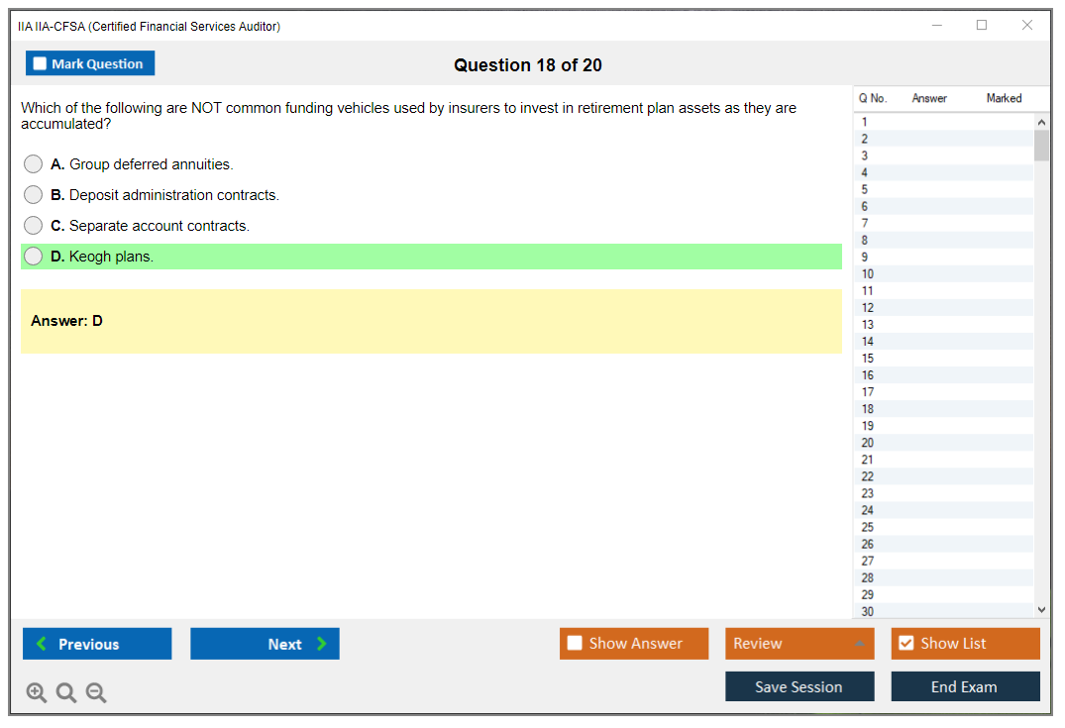Toggle the Mark Question checkbox
Screen dimensions: 1065x728
pos(41,64)
